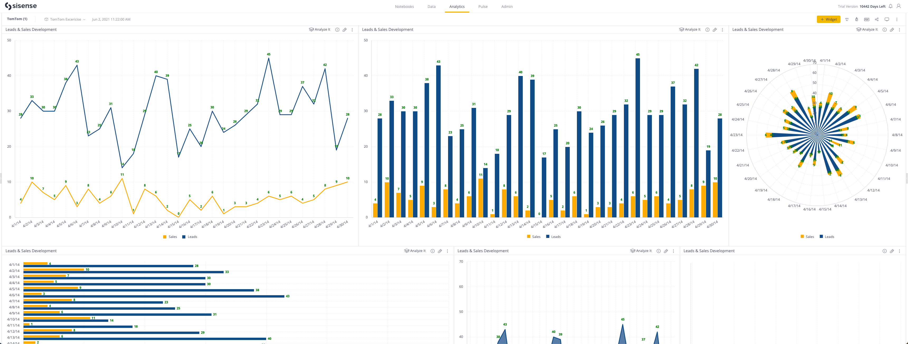
Task: Switch to the Data tab
Action: click(431, 6)
